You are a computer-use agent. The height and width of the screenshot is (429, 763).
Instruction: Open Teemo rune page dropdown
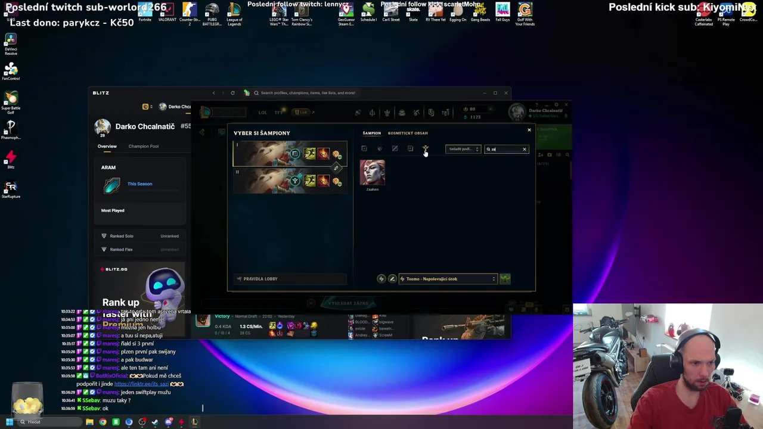[448, 279]
